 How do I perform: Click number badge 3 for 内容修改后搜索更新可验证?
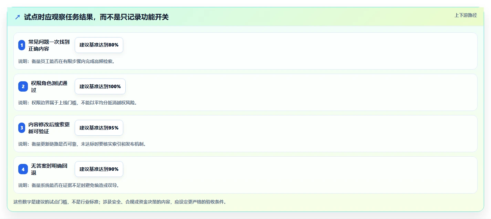(x=22, y=128)
